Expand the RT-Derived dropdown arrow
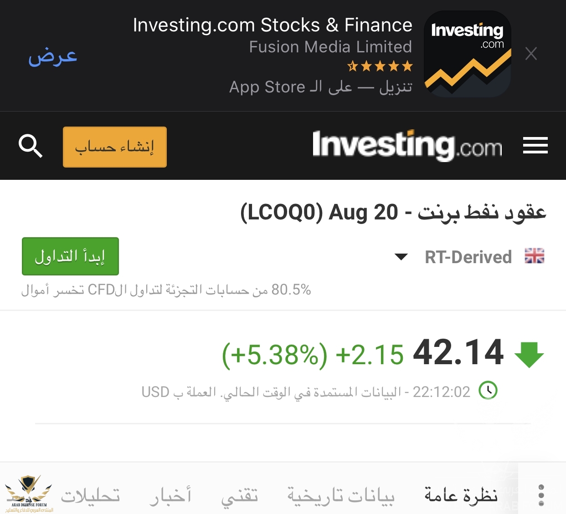The width and height of the screenshot is (566, 514). pos(401,257)
